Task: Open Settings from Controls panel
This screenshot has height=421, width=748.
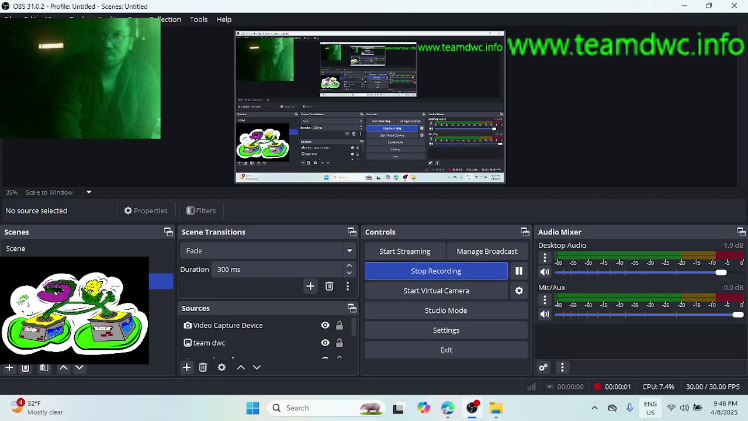Action: click(x=446, y=330)
